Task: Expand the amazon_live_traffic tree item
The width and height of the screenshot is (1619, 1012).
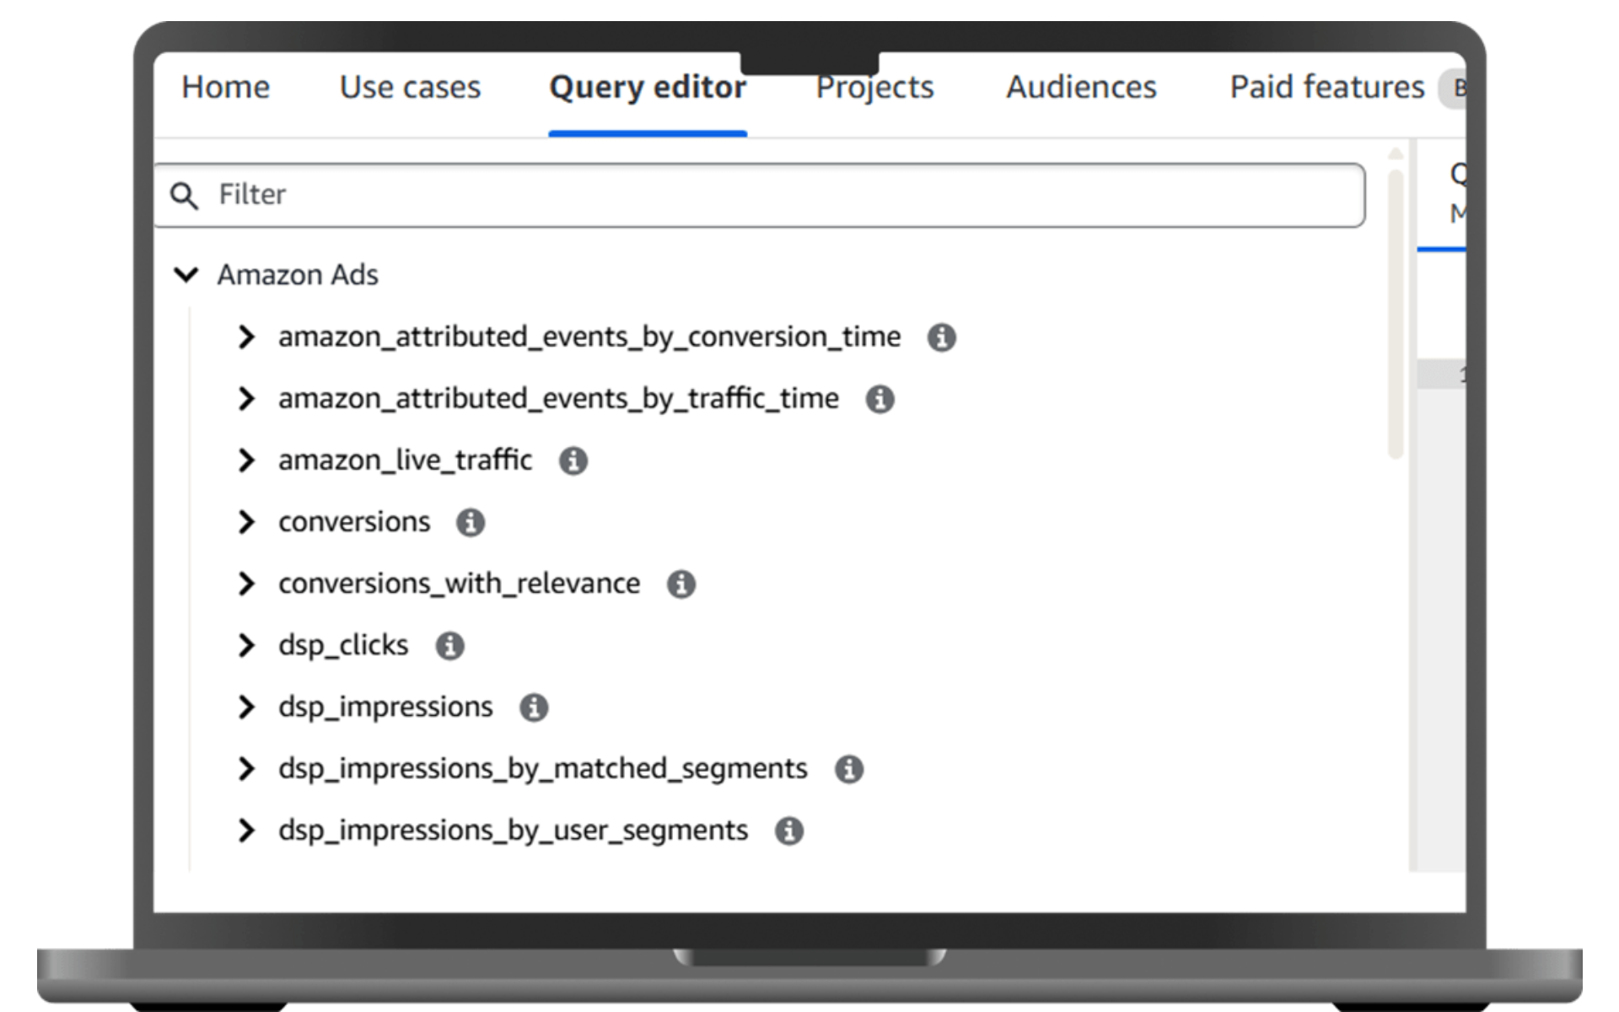Action: (x=248, y=460)
